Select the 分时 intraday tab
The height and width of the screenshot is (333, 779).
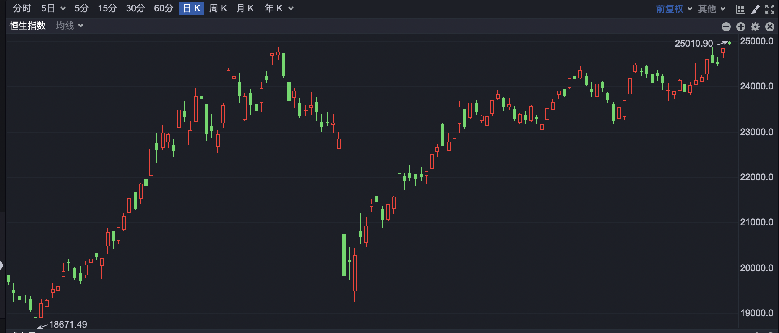pos(22,8)
